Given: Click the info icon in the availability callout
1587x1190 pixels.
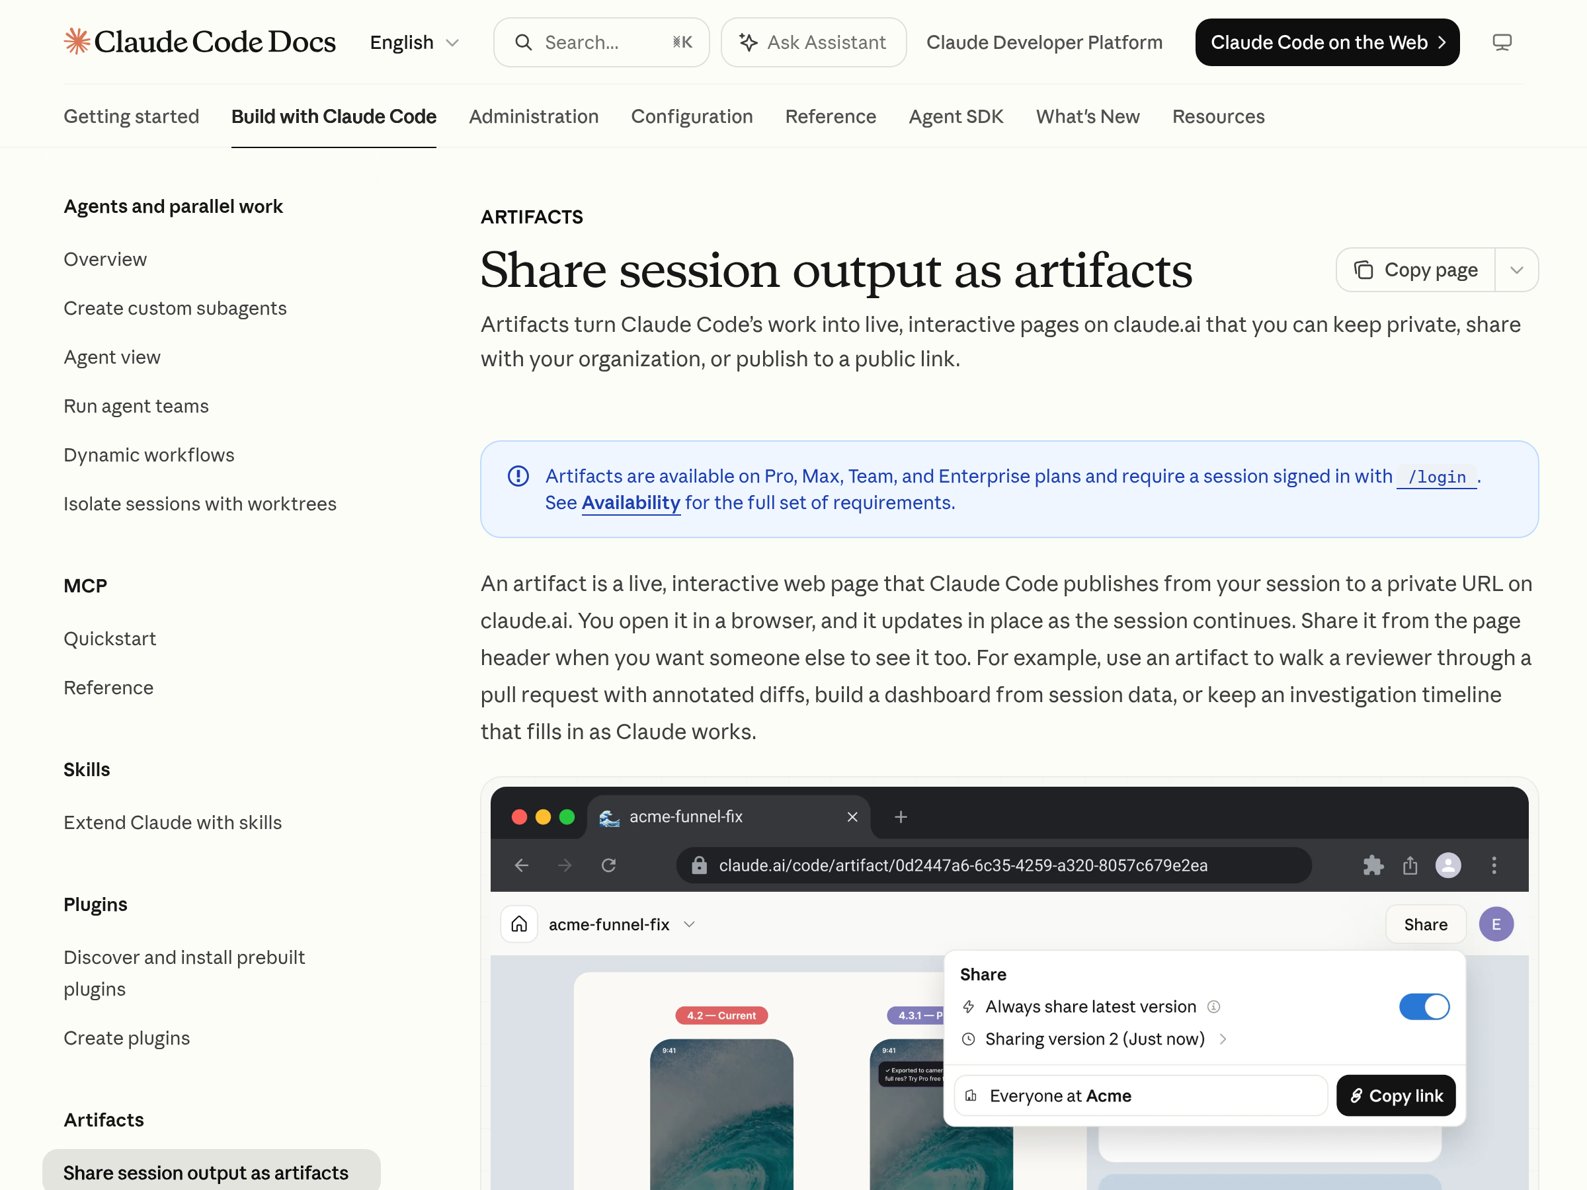Looking at the screenshot, I should coord(518,476).
